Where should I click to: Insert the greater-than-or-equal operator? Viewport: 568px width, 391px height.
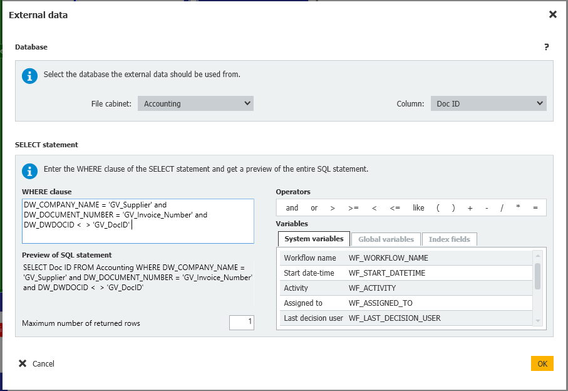(353, 208)
